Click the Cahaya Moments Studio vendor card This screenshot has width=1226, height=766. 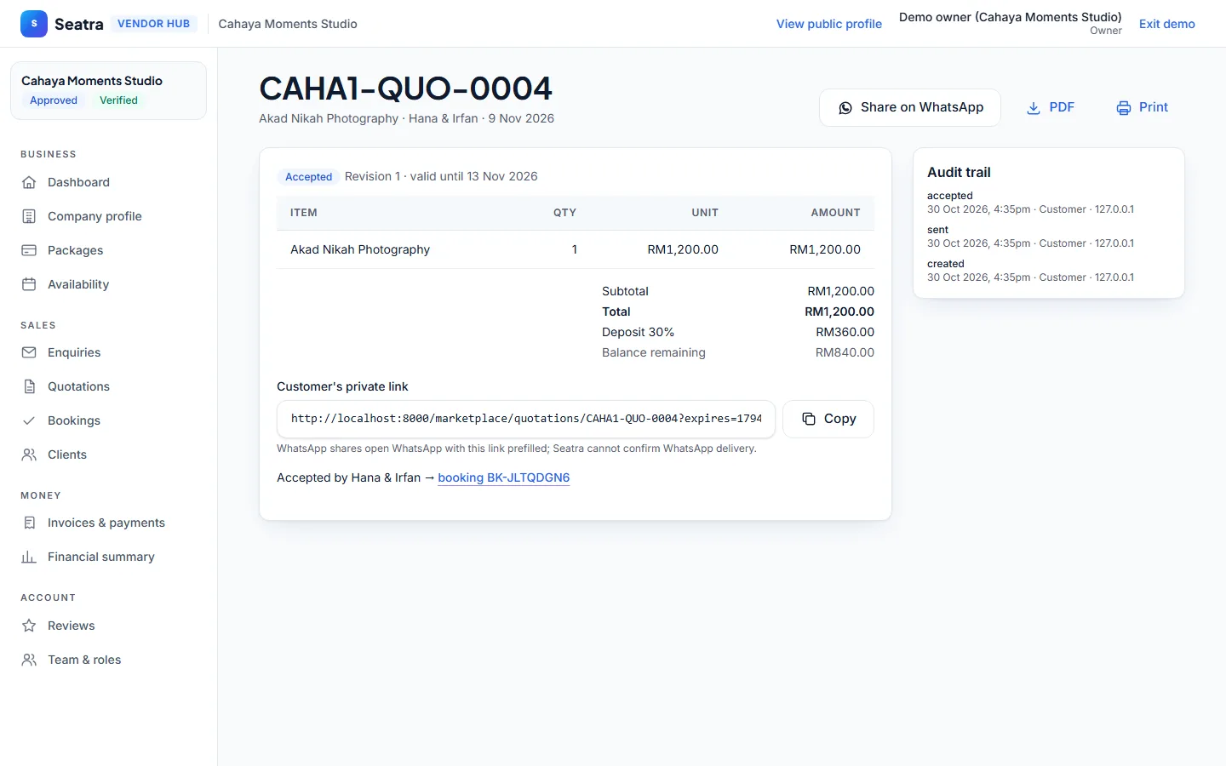[x=108, y=90]
